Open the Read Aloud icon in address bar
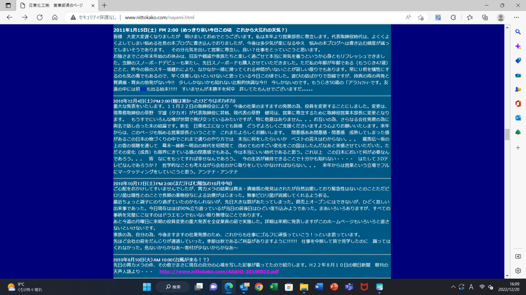The image size is (526, 295). pos(408,17)
